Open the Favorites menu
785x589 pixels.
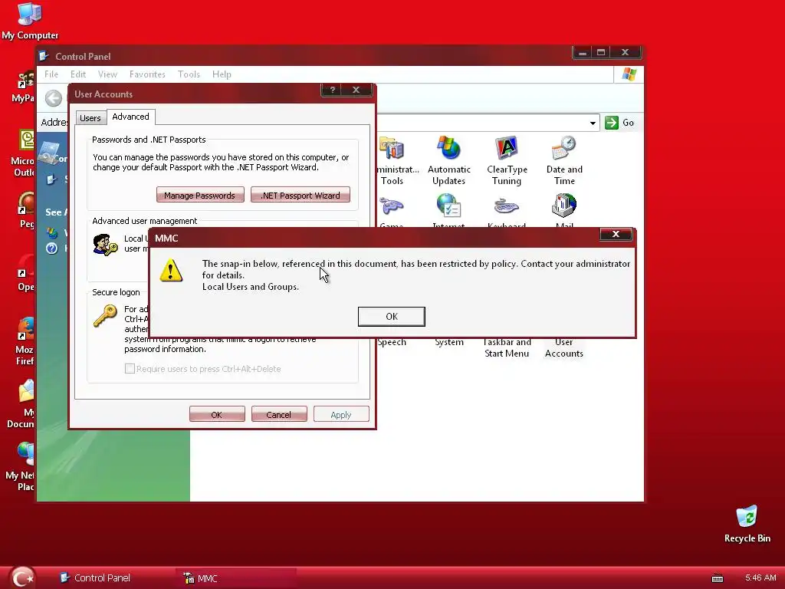147,74
